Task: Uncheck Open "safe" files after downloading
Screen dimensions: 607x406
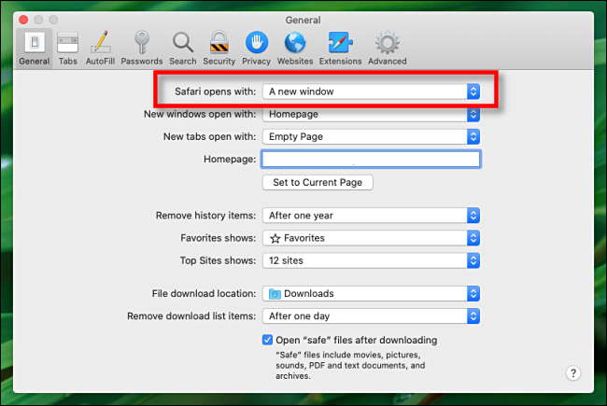Action: [268, 340]
